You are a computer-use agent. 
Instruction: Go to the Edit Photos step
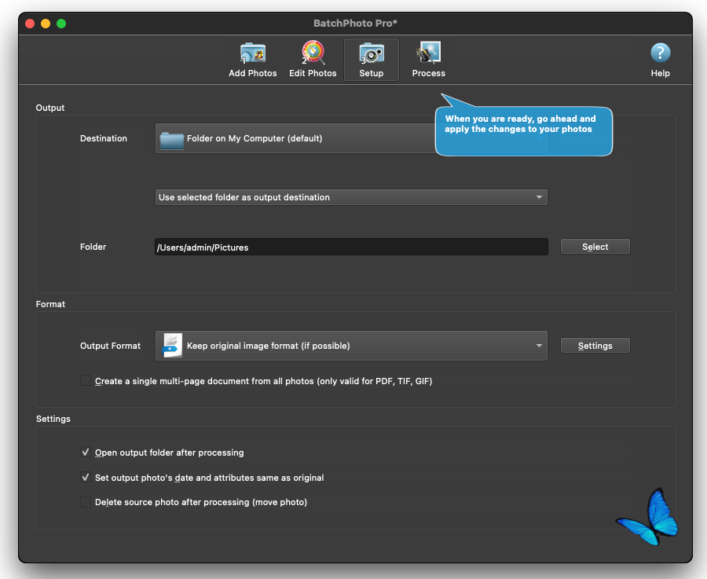[313, 60]
